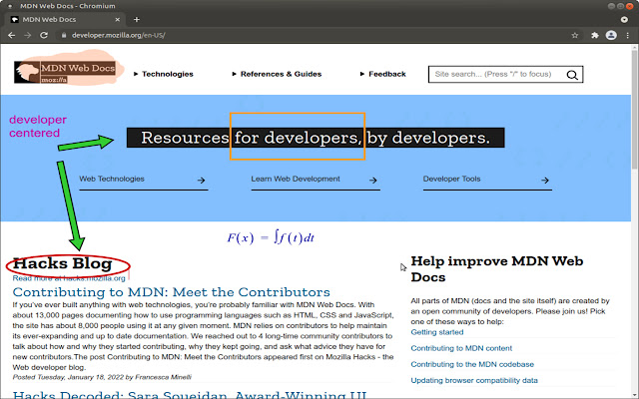Click the browser back arrow
Viewport: 639px width, 399px height.
(11, 36)
